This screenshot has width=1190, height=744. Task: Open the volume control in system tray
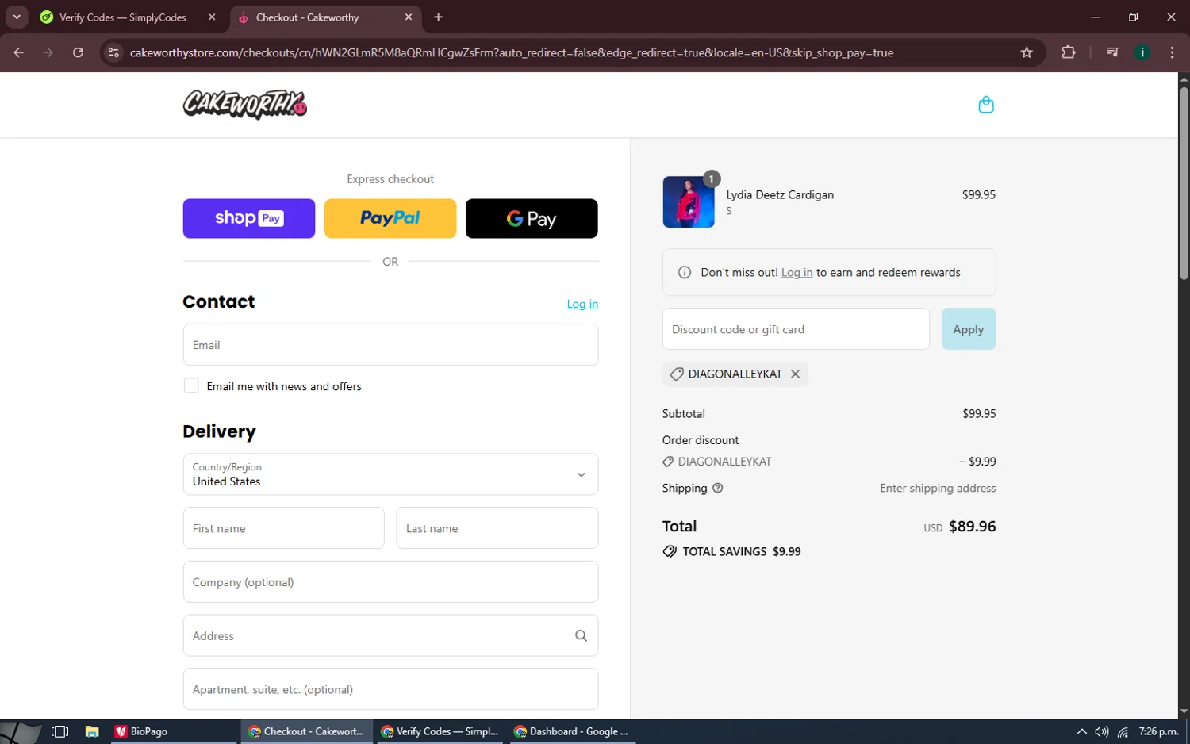point(1102,731)
